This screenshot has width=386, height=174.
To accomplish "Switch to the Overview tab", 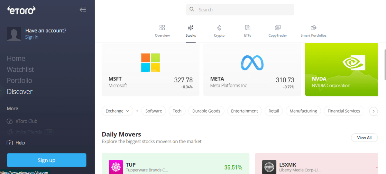I will (162, 31).
